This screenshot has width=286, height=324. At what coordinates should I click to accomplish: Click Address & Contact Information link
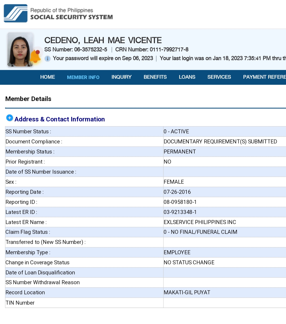[x=60, y=119]
